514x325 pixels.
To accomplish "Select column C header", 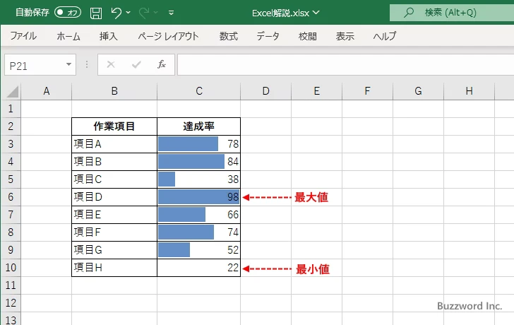I will click(x=199, y=91).
